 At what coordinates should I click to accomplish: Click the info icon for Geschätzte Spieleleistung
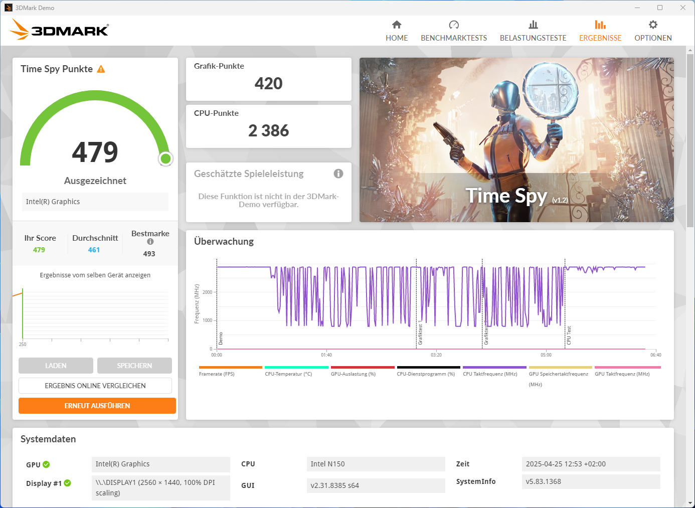pyautogui.click(x=338, y=174)
